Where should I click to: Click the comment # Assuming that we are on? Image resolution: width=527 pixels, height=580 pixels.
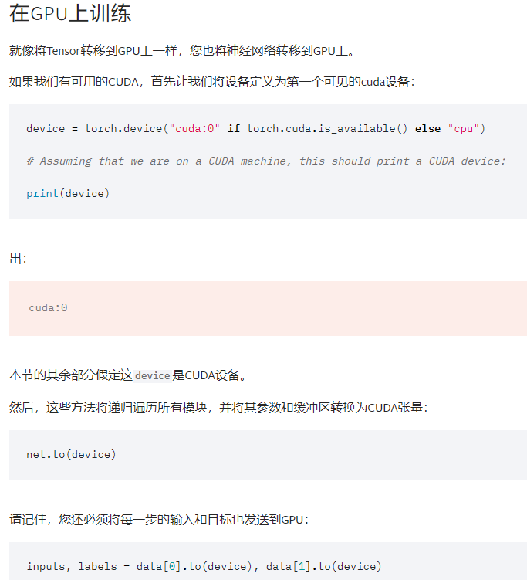[265, 161]
